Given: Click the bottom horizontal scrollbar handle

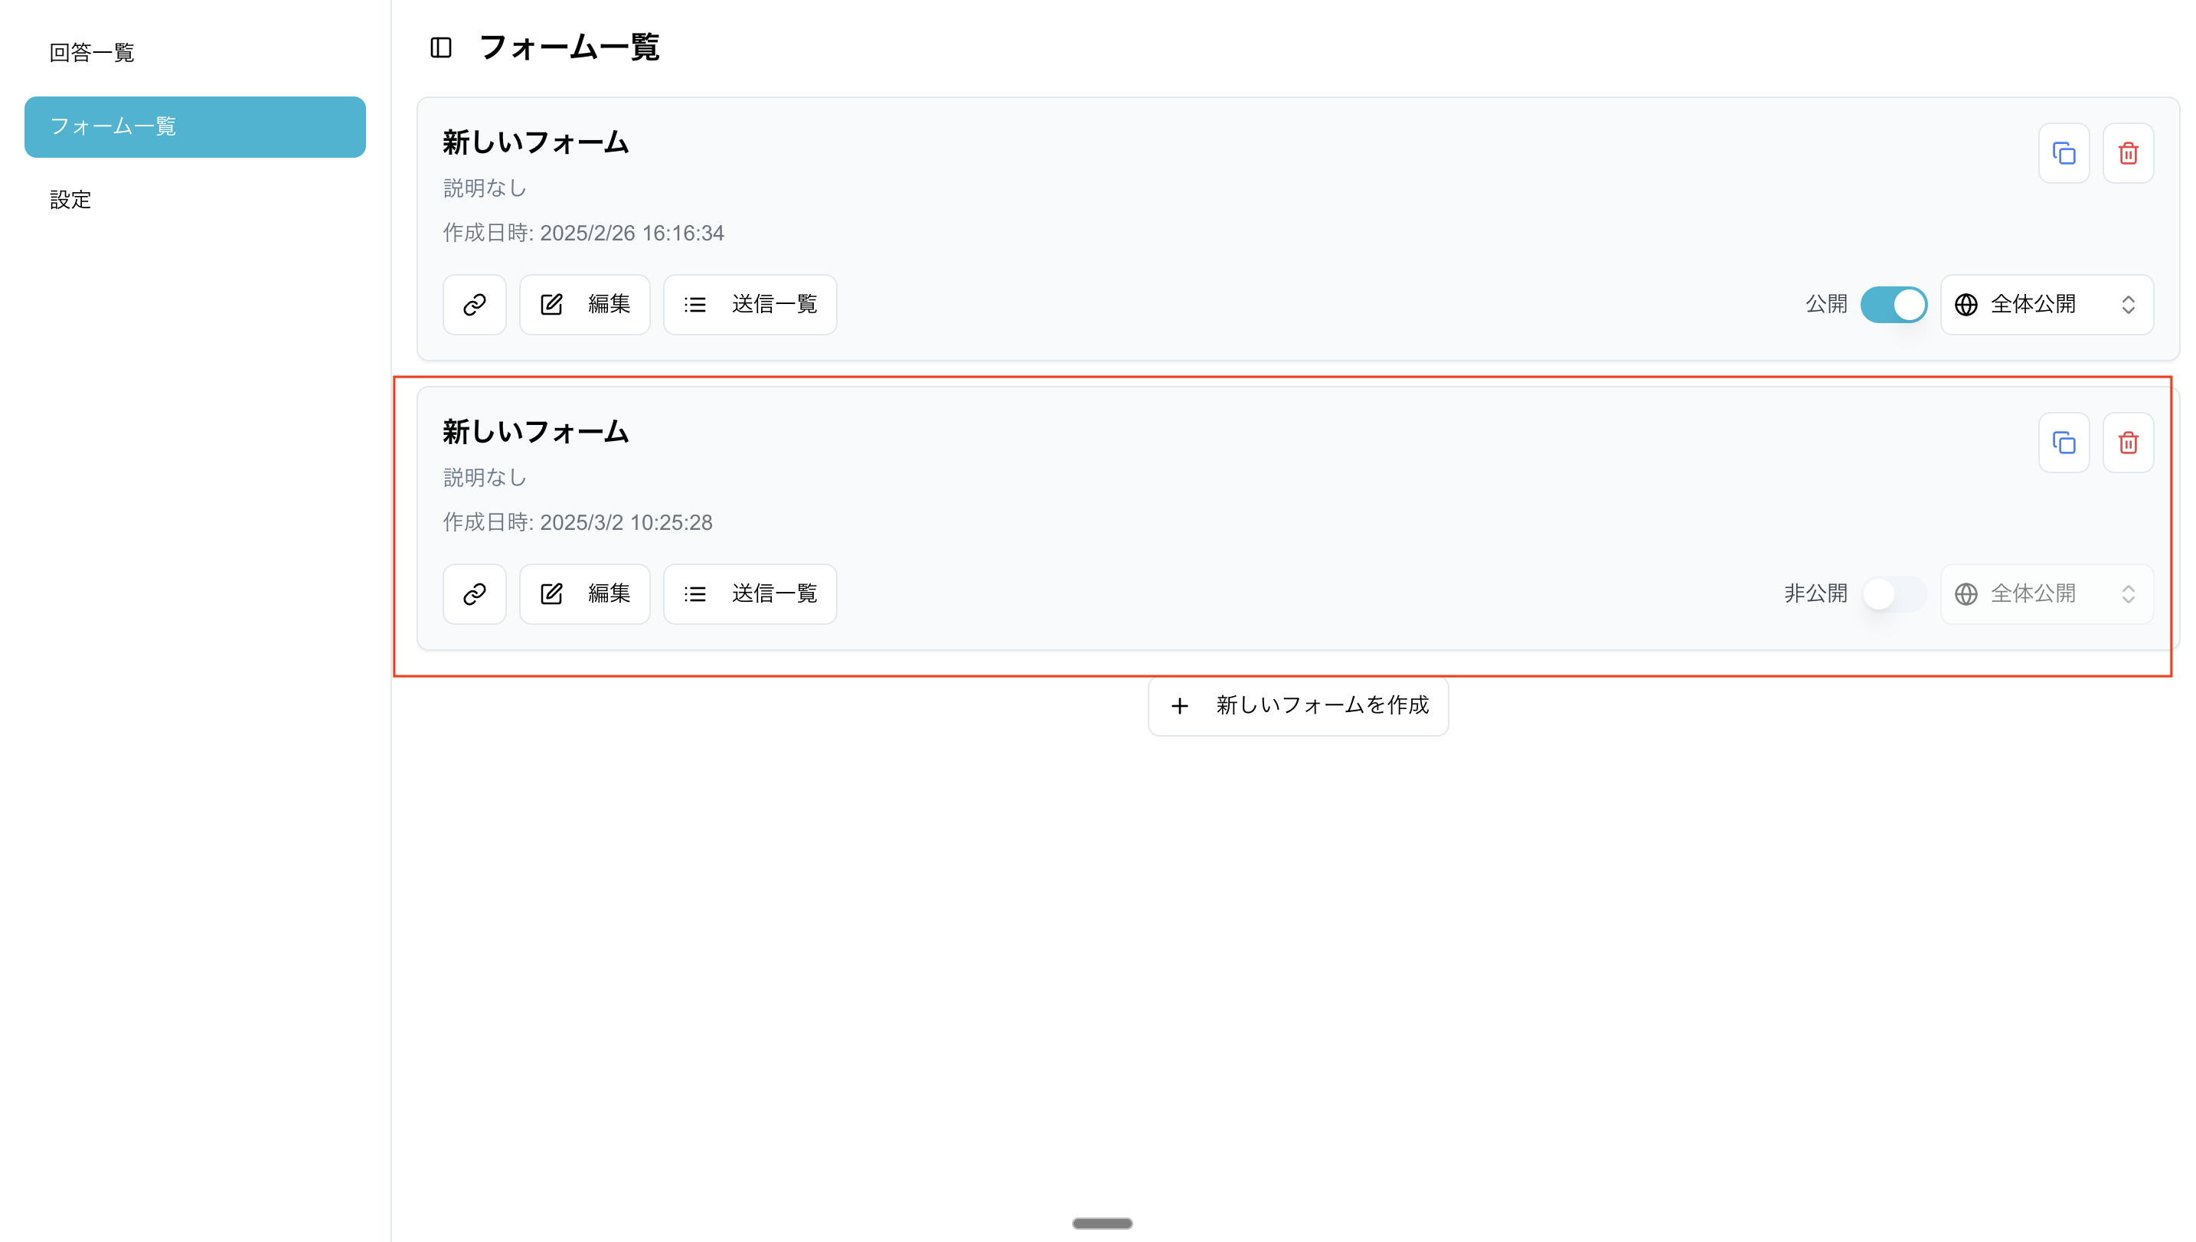Looking at the screenshot, I should point(1102,1223).
